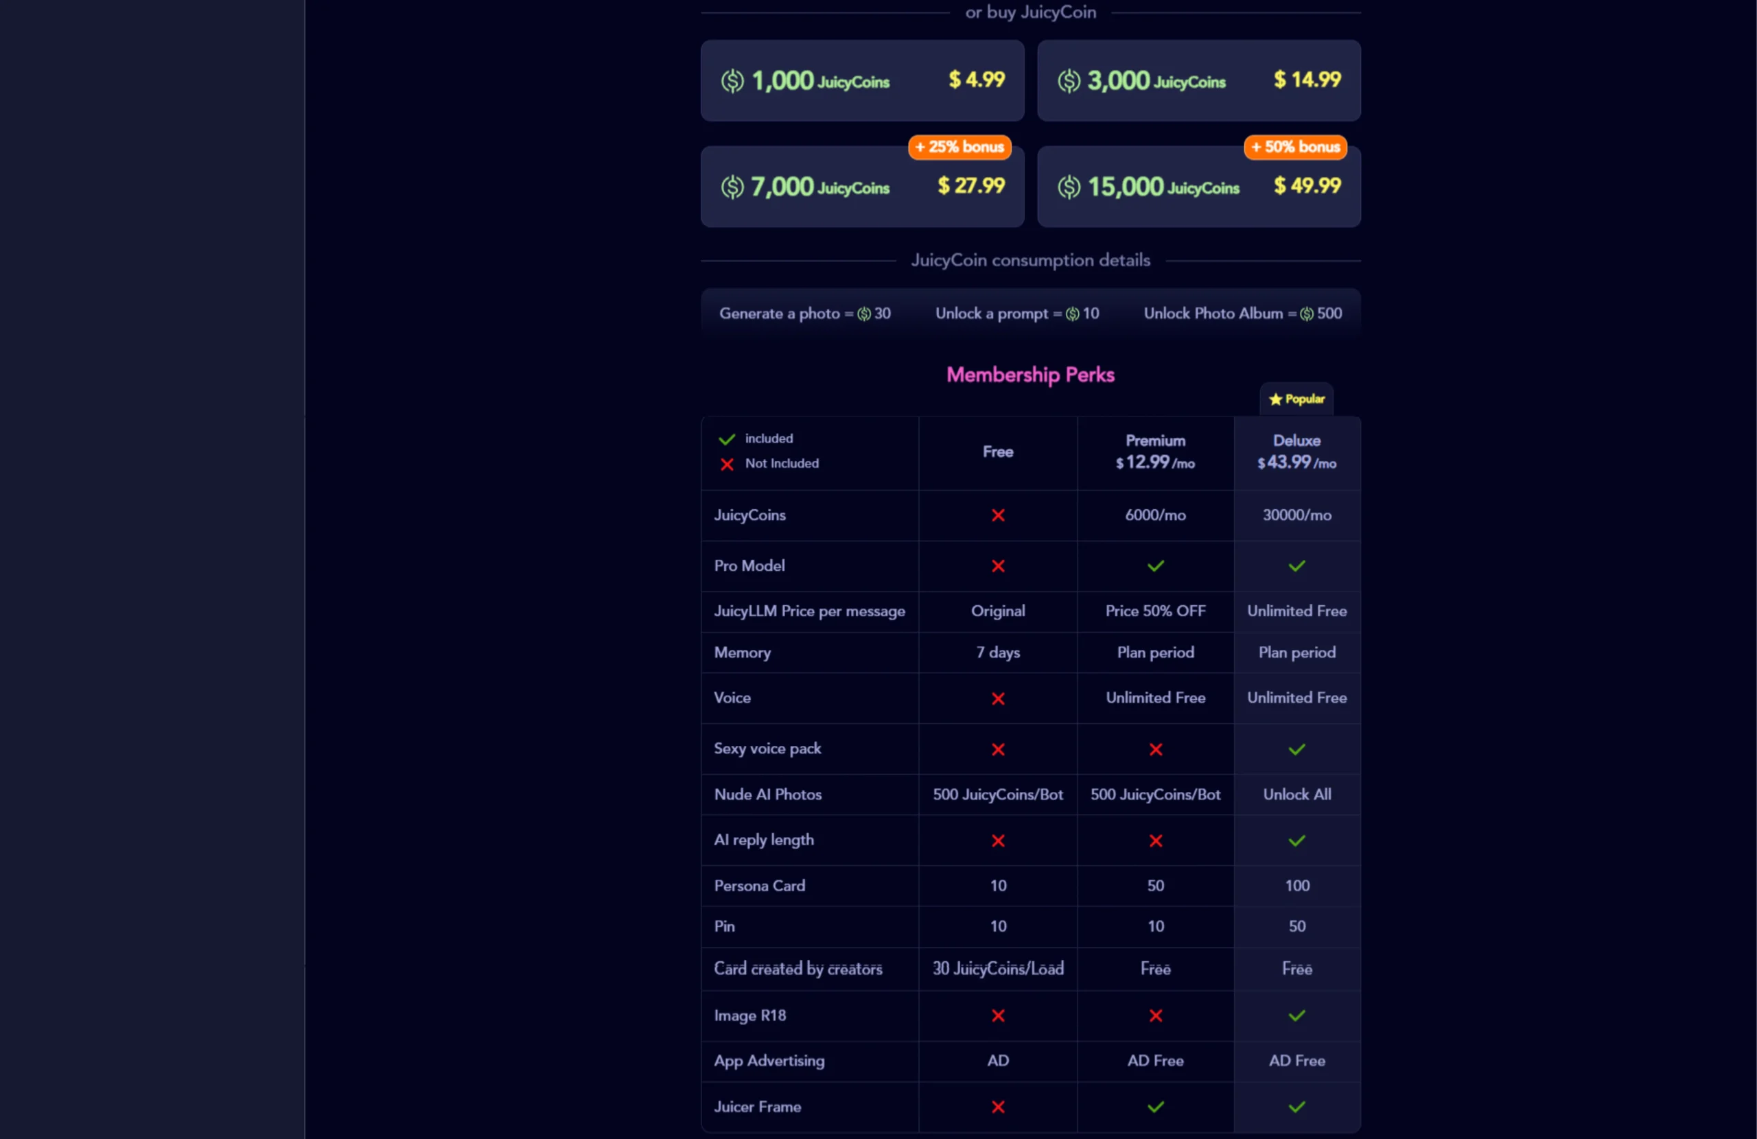Click the + 50% bonus orange badge
The image size is (1757, 1139).
click(1295, 147)
